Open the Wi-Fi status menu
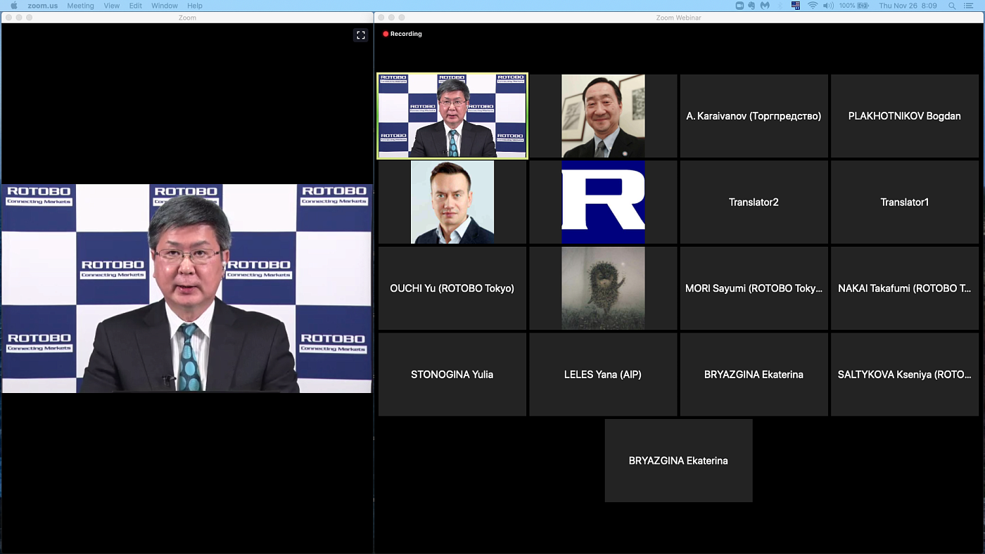This screenshot has width=985, height=554. [x=813, y=6]
